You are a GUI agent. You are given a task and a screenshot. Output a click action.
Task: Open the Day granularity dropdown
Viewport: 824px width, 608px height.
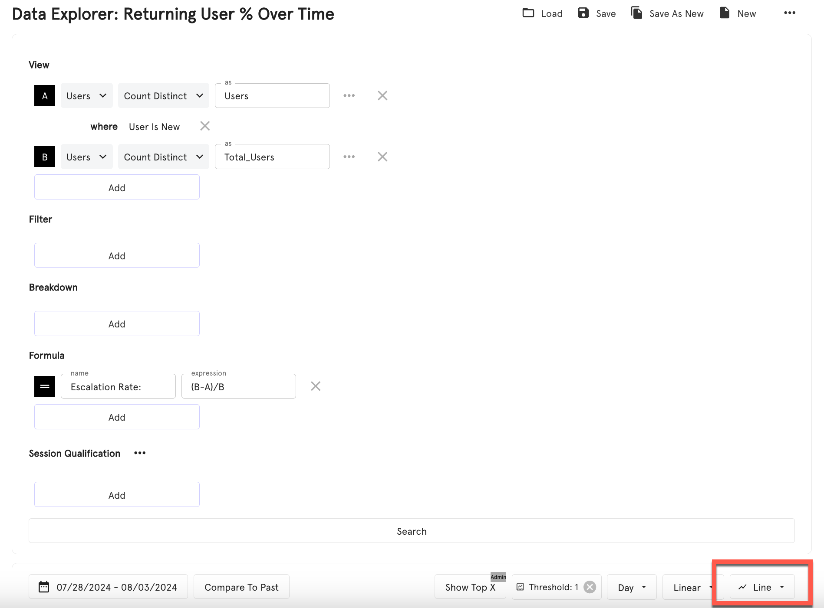point(632,587)
